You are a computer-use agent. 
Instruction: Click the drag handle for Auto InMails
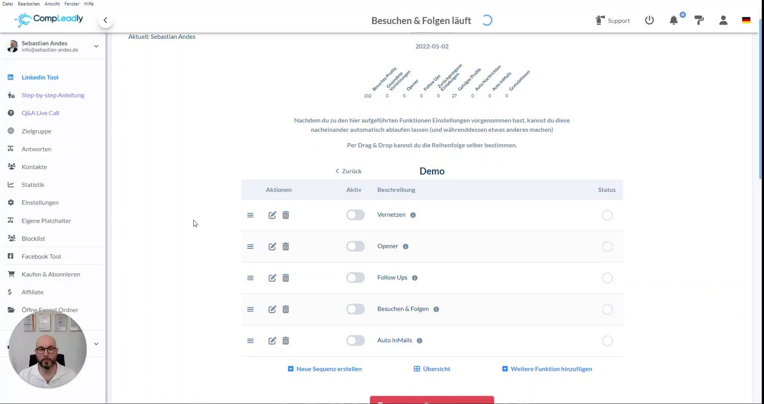click(x=251, y=341)
